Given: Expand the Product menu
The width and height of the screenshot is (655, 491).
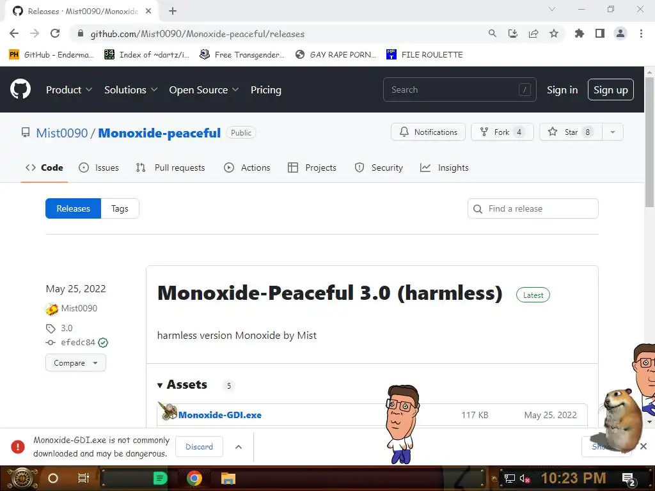Looking at the screenshot, I should coord(69,90).
